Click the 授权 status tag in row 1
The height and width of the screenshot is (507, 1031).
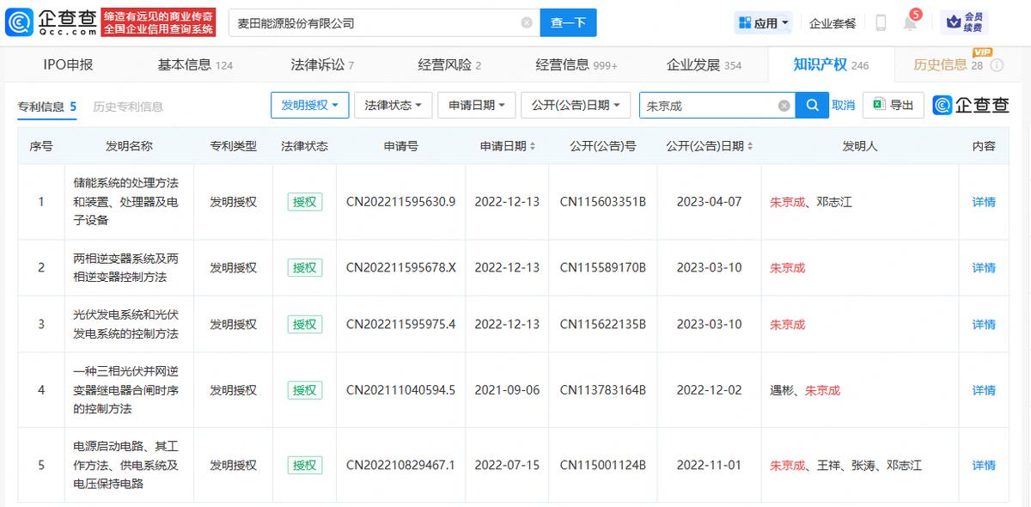point(304,202)
